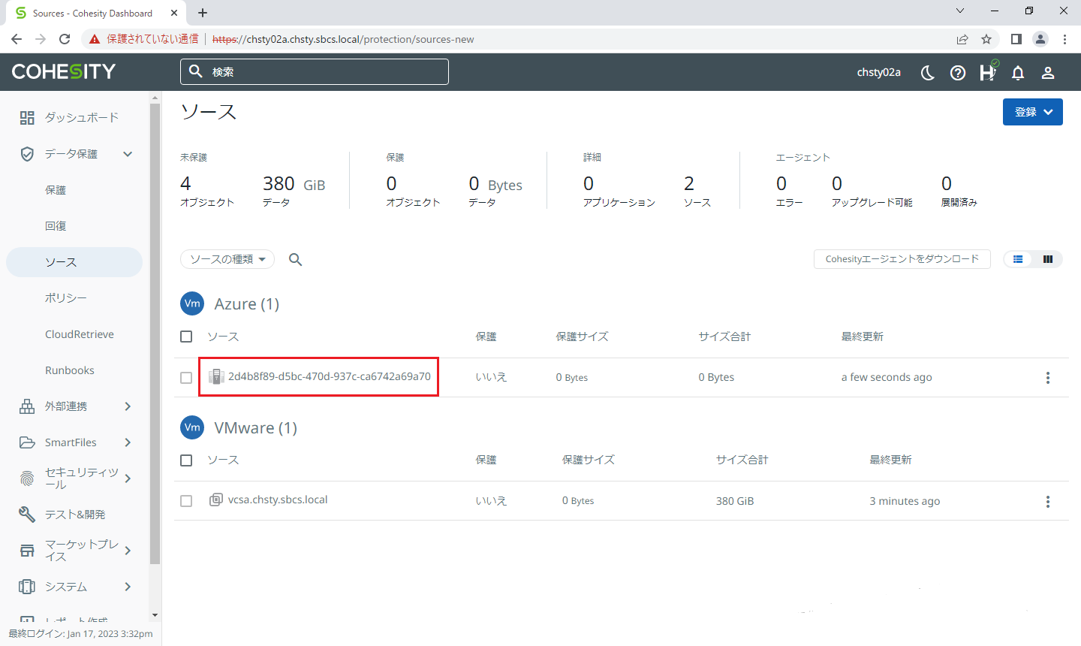The height and width of the screenshot is (646, 1081).
Task: Click the source search magnifier icon
Action: click(x=296, y=259)
